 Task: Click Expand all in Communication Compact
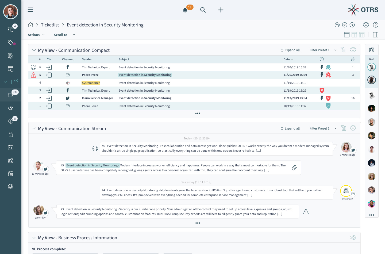click(290, 50)
